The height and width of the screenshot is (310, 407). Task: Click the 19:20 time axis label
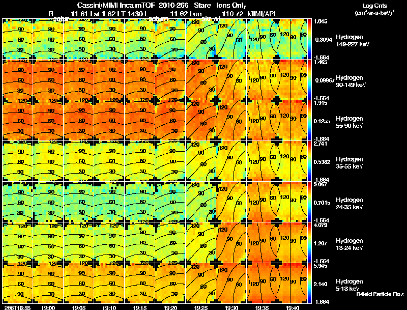[170, 308]
